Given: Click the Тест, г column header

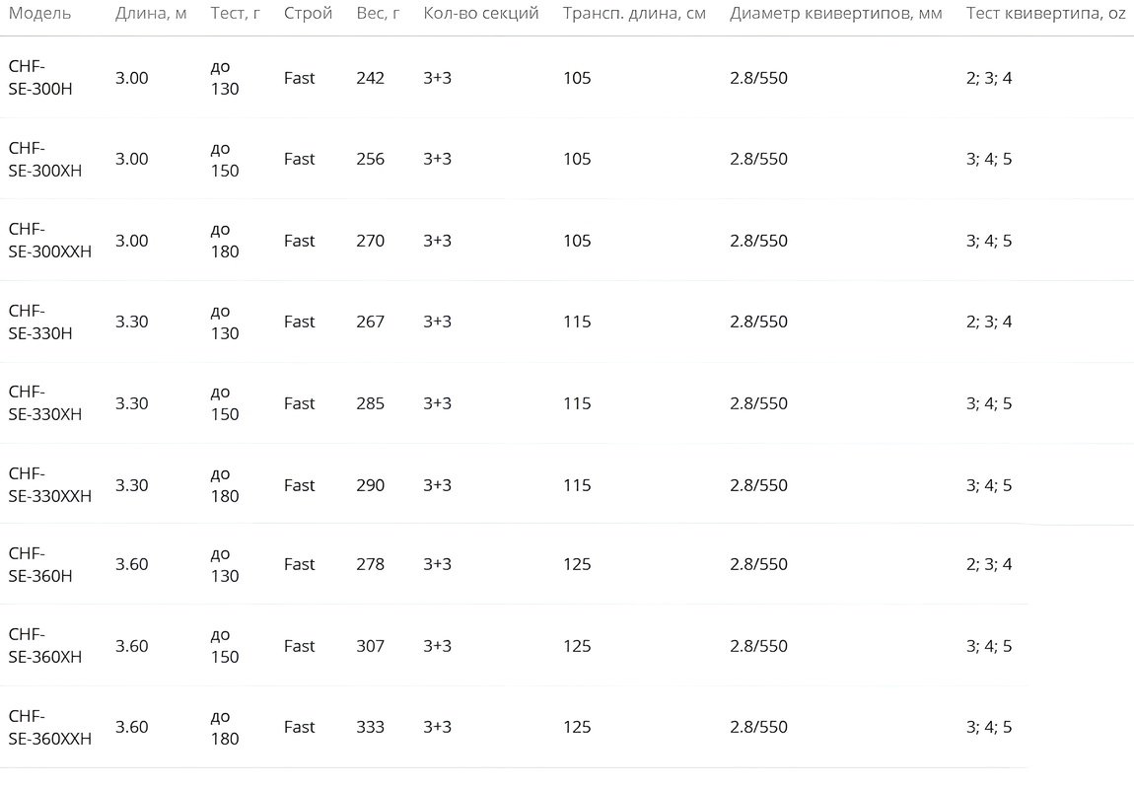Looking at the screenshot, I should tap(235, 13).
